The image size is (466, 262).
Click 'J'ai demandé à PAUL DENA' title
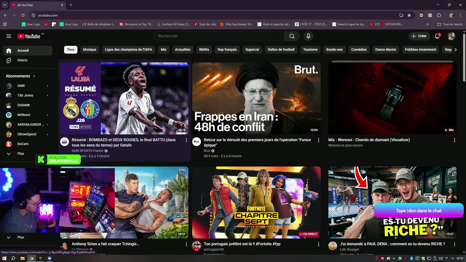pyautogui.click(x=392, y=244)
